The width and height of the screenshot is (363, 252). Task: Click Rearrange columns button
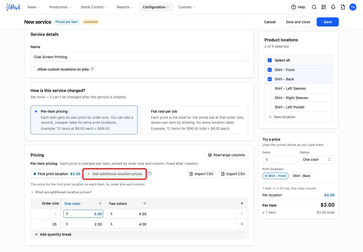click(227, 155)
